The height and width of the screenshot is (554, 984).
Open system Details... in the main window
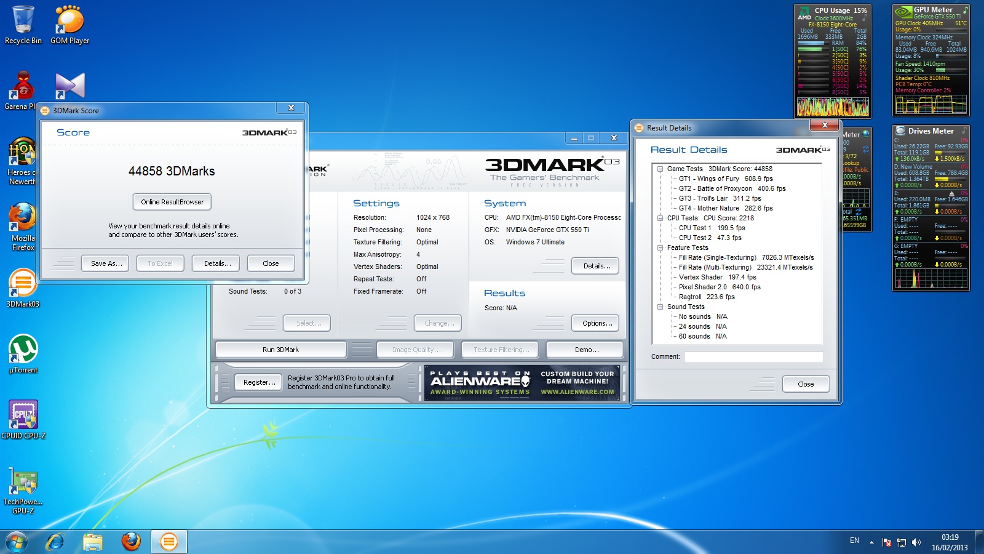[x=595, y=266]
